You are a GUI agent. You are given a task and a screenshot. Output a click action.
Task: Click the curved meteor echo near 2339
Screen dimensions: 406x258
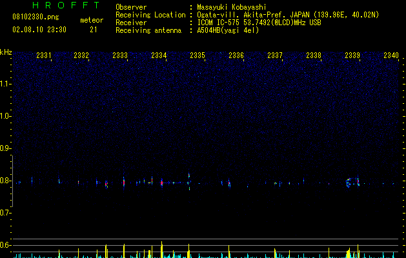tap(349, 183)
